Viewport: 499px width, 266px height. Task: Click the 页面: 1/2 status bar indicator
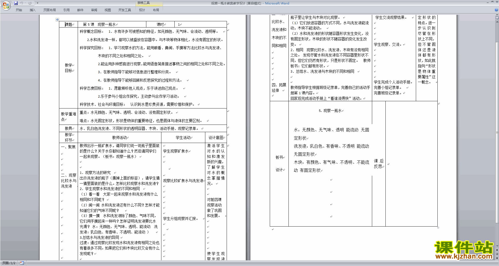9,263
